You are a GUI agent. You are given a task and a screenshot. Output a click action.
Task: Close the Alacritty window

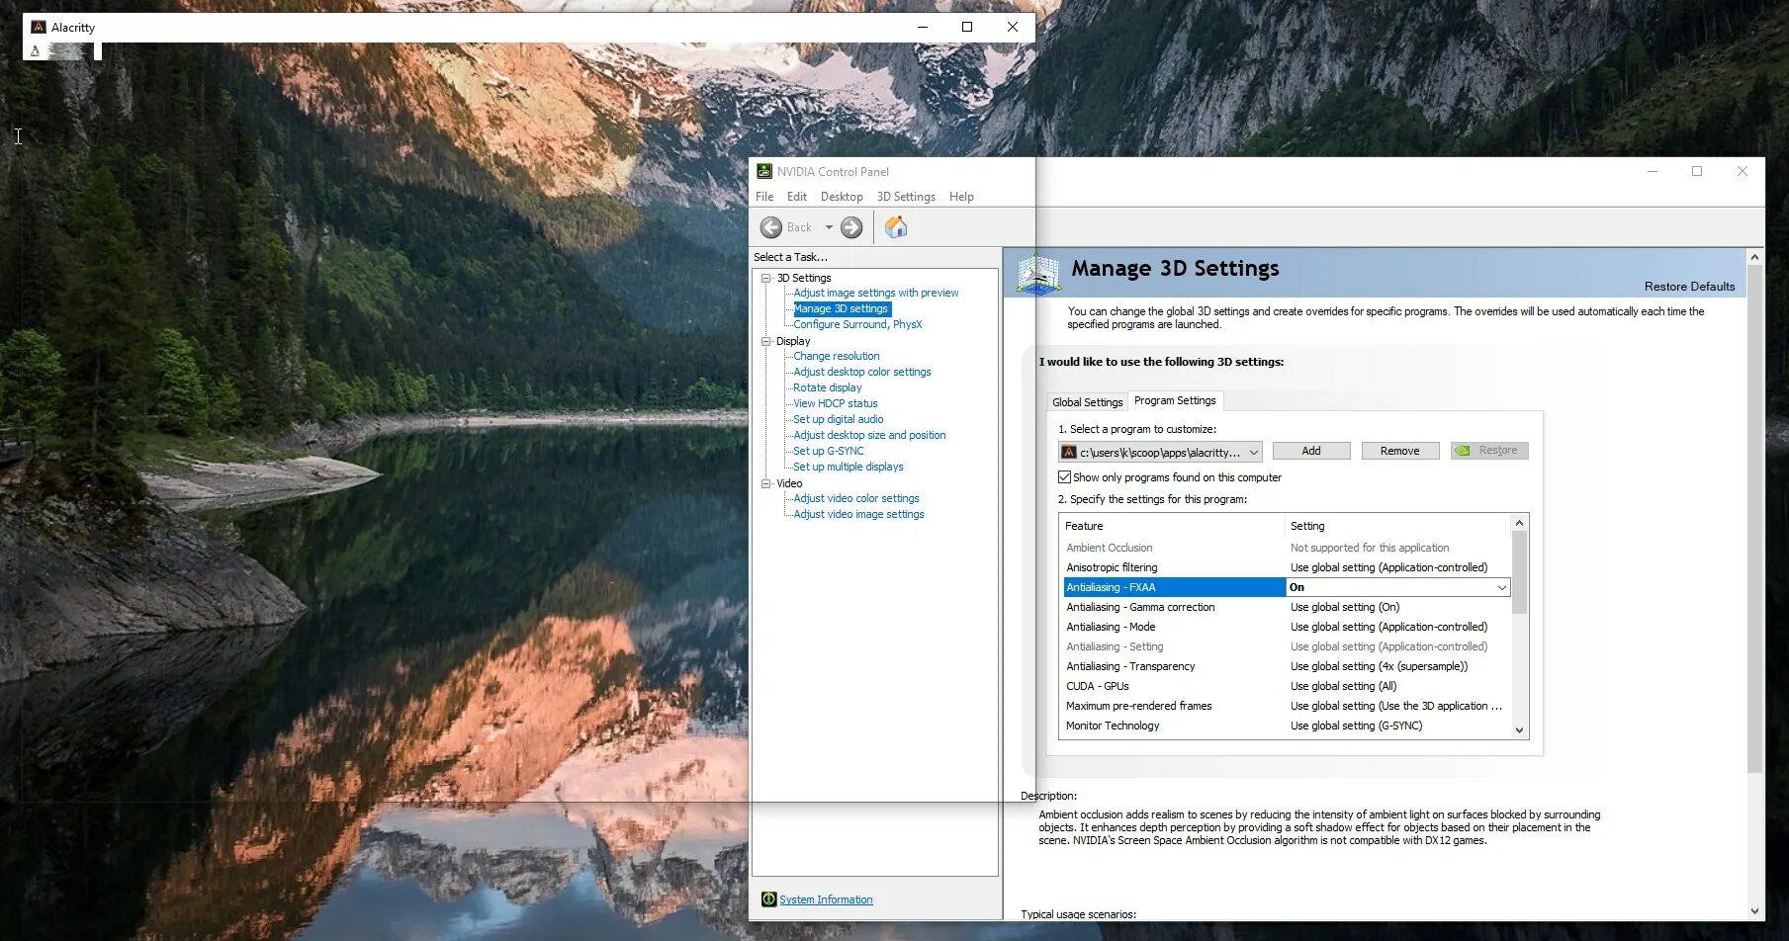click(1013, 27)
